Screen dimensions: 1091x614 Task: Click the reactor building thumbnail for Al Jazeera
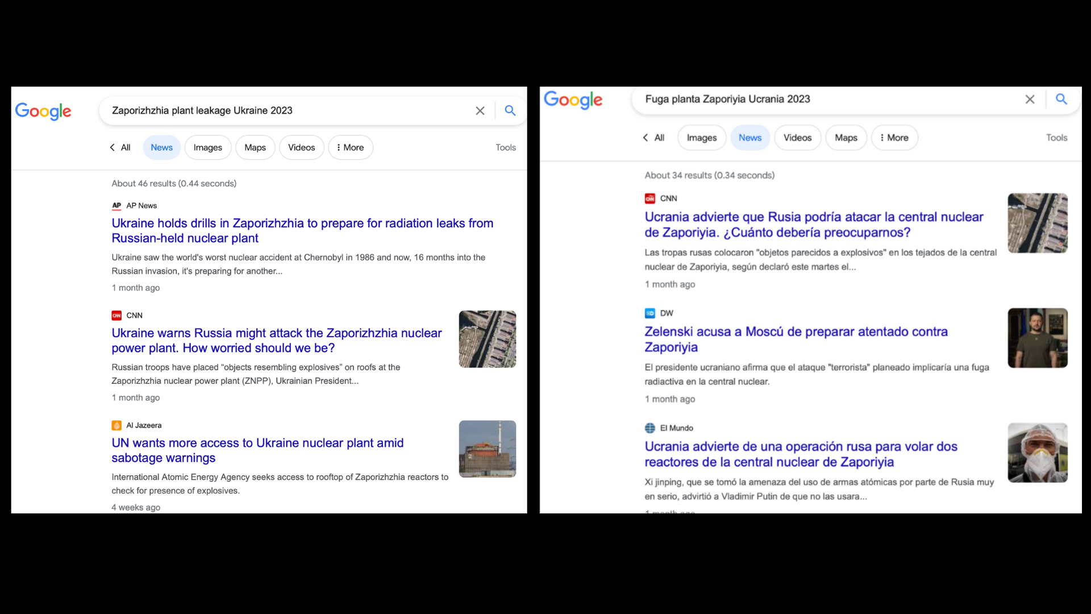(x=488, y=449)
